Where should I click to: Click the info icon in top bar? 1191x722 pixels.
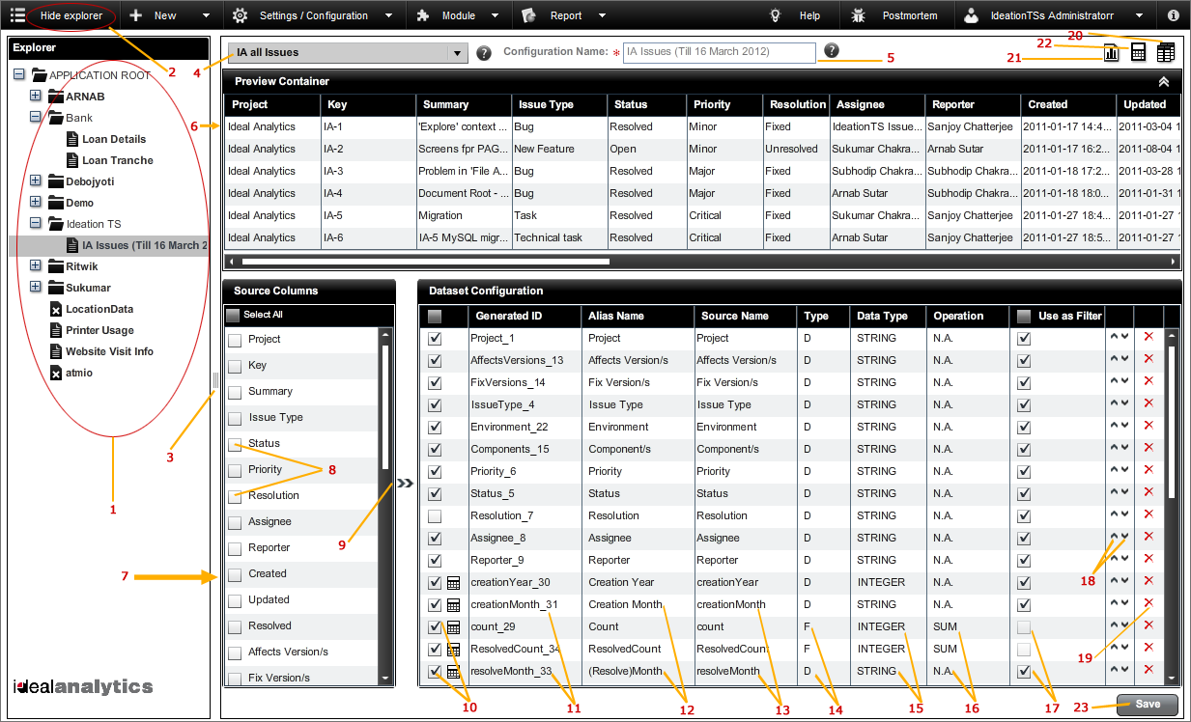(x=1174, y=15)
